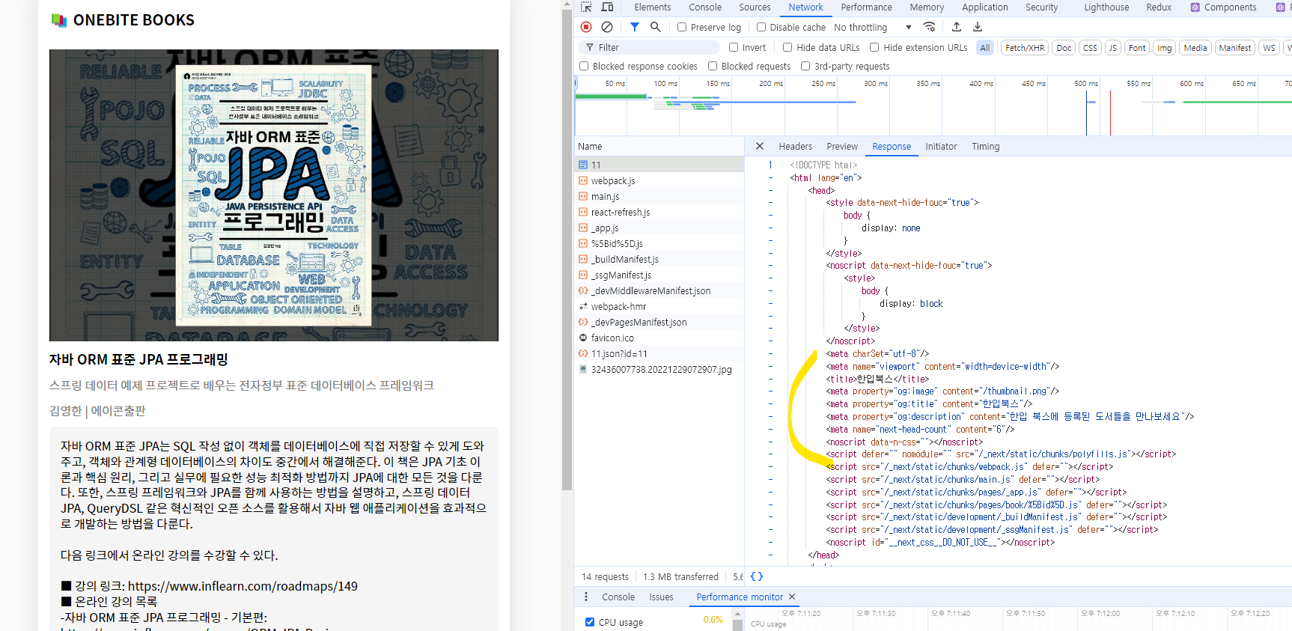Switch drawer to Issues tab
Viewport: 1292px width, 631px height.
point(661,597)
